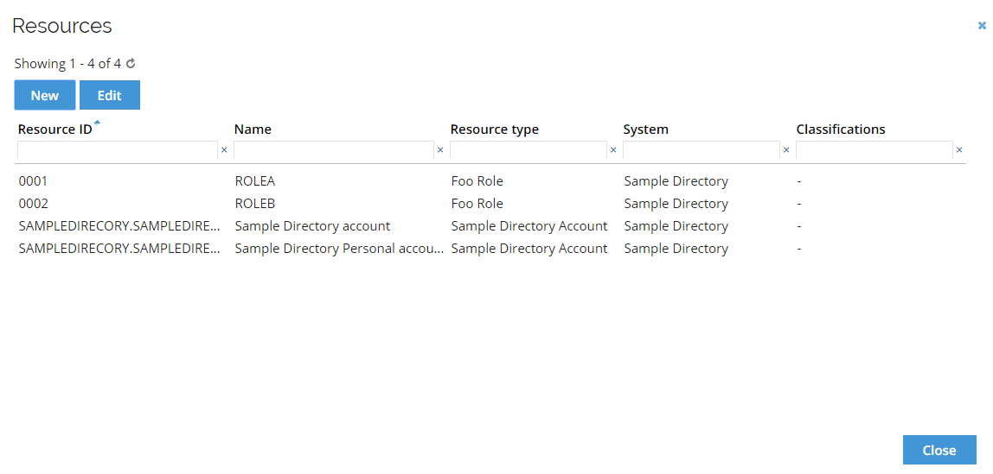Focus the Resource type filter input field
The height and width of the screenshot is (474, 993).
point(529,150)
